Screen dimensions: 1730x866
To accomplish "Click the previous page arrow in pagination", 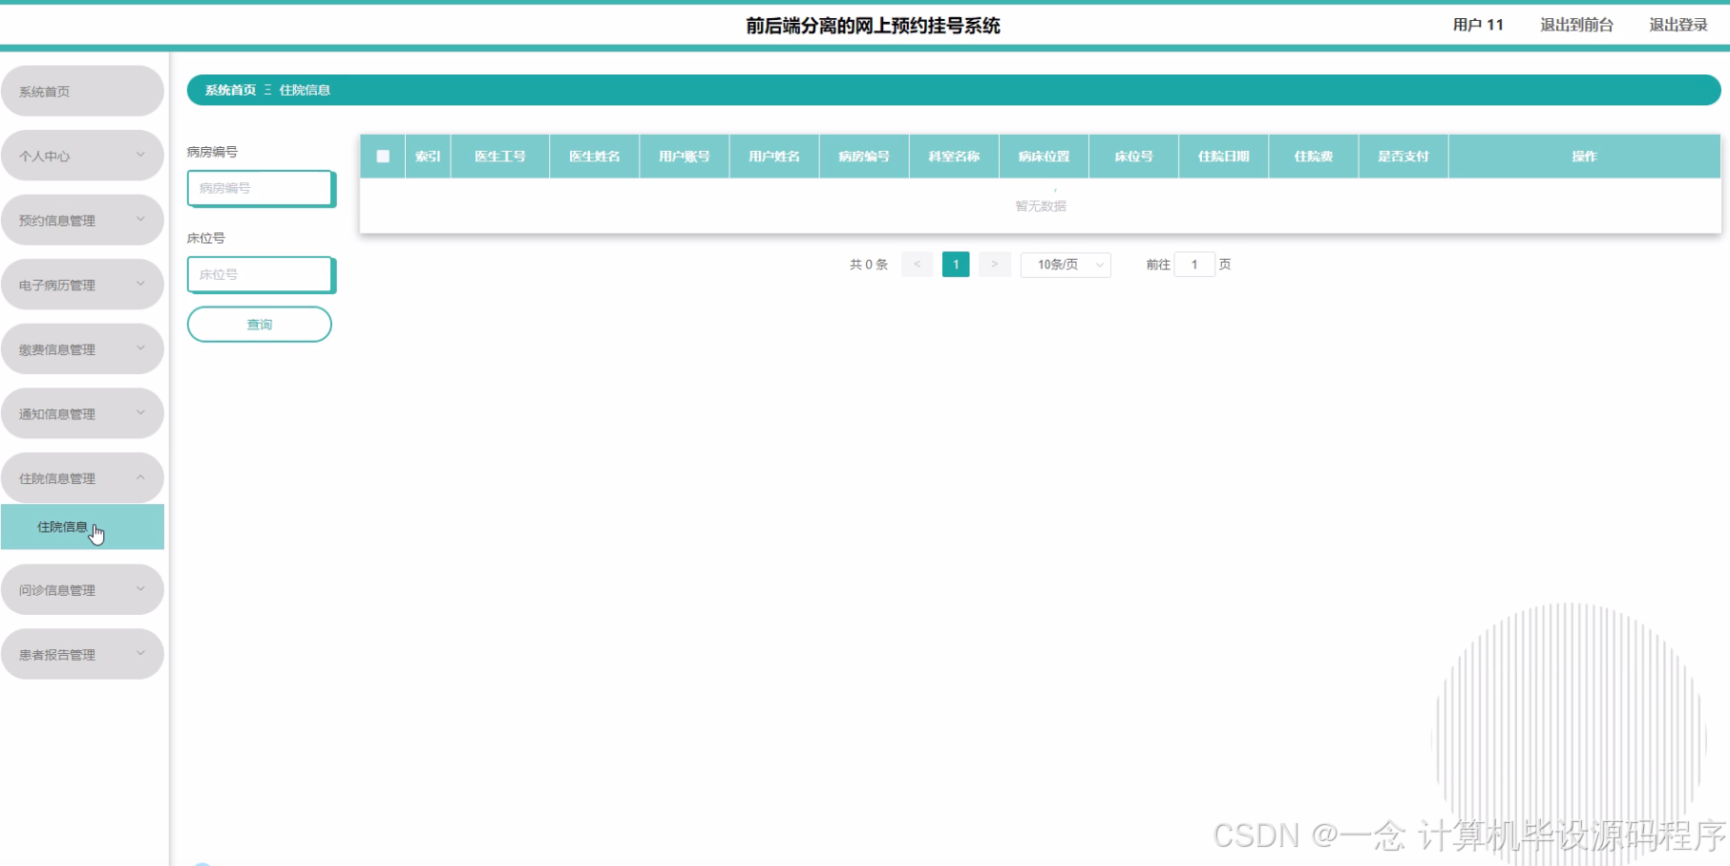I will pos(917,264).
